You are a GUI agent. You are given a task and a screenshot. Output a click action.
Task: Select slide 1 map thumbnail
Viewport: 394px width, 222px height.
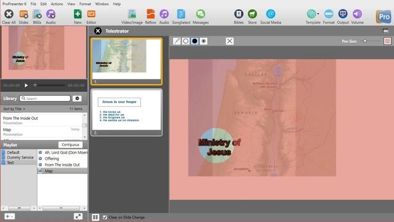click(126, 62)
